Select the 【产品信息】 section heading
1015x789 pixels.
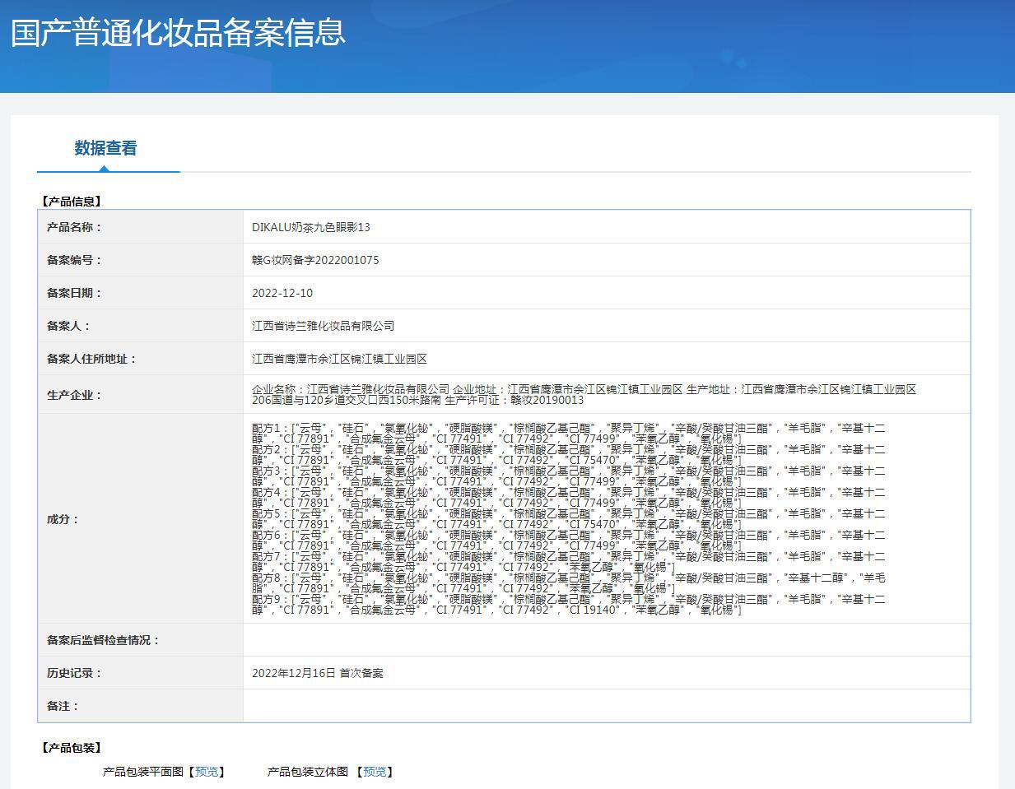click(71, 201)
